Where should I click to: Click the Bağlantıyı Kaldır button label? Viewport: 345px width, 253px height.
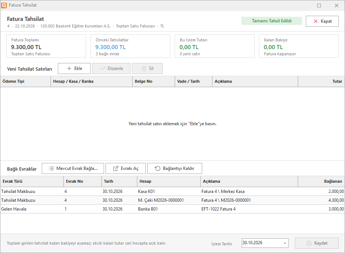pos(179,168)
